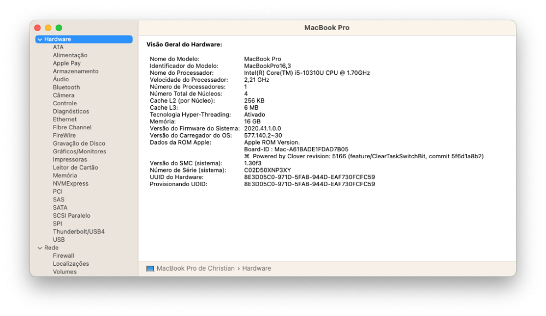Select Localizações under Rede
Viewport: 546px width, 316px height.
70,264
